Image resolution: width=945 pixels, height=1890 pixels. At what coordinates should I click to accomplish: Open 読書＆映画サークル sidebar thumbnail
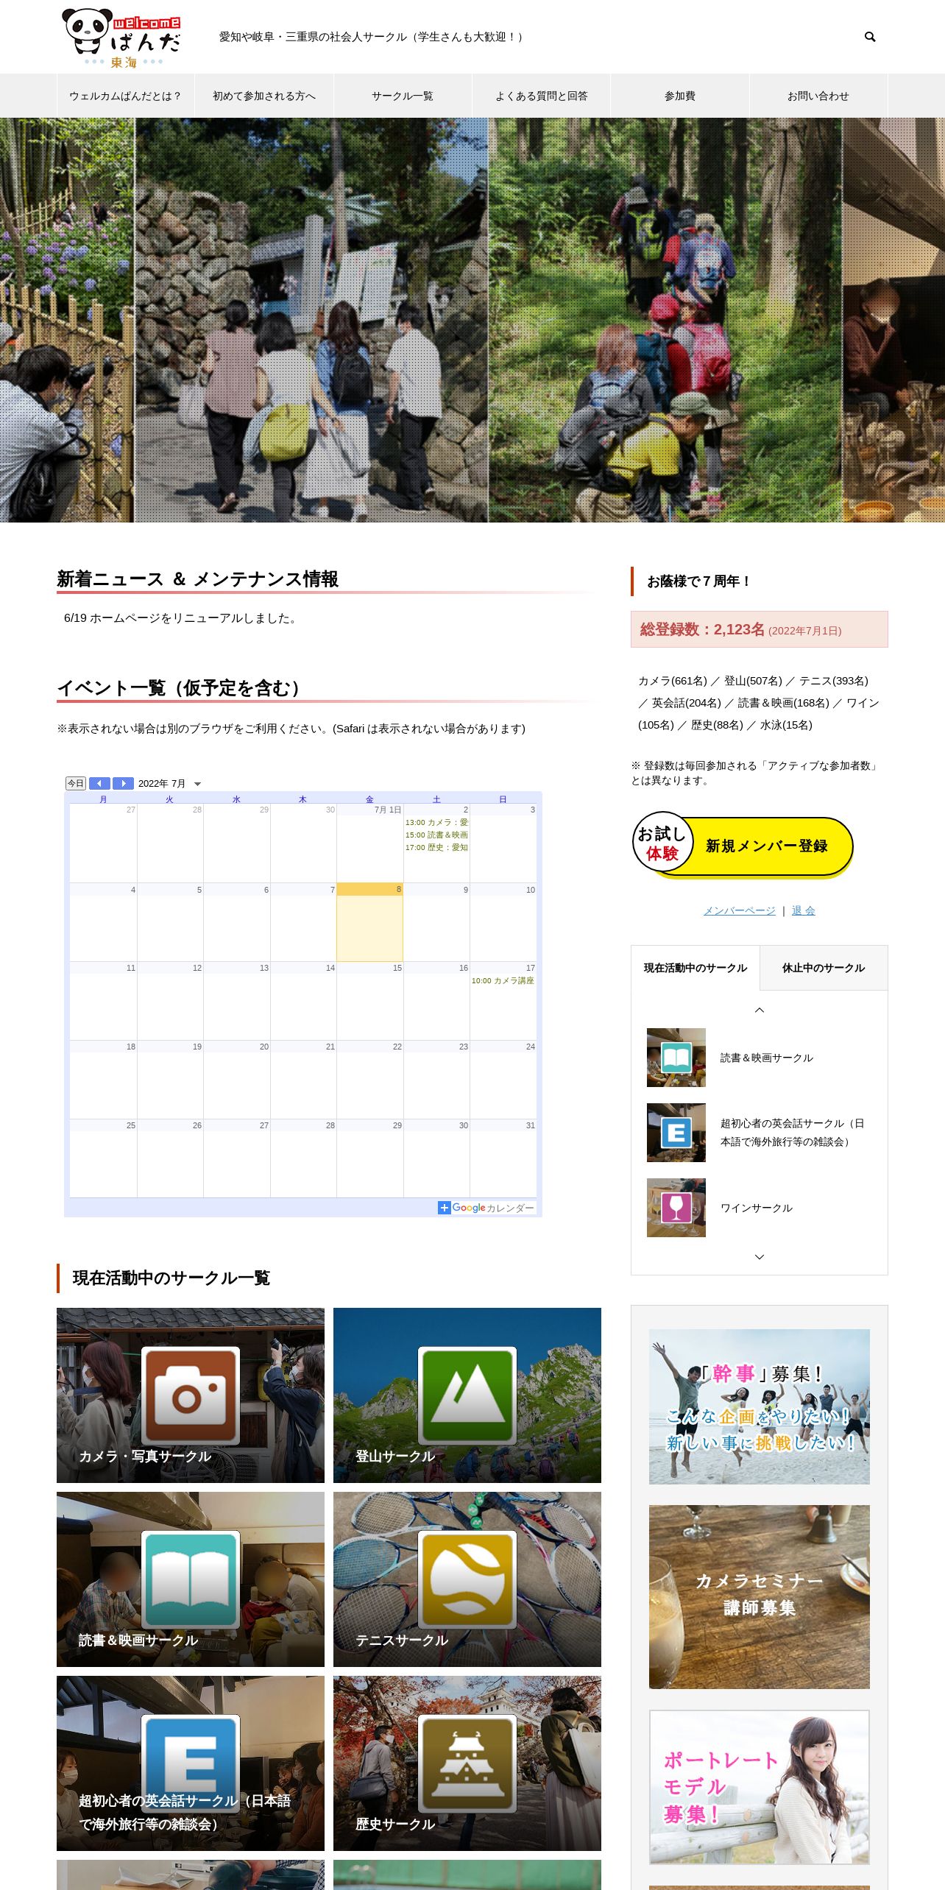[x=676, y=1058]
